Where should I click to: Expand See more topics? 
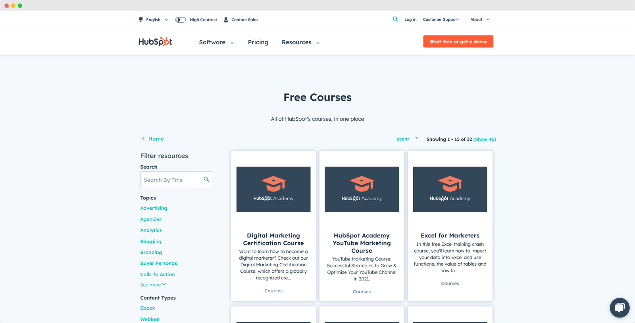point(153,285)
